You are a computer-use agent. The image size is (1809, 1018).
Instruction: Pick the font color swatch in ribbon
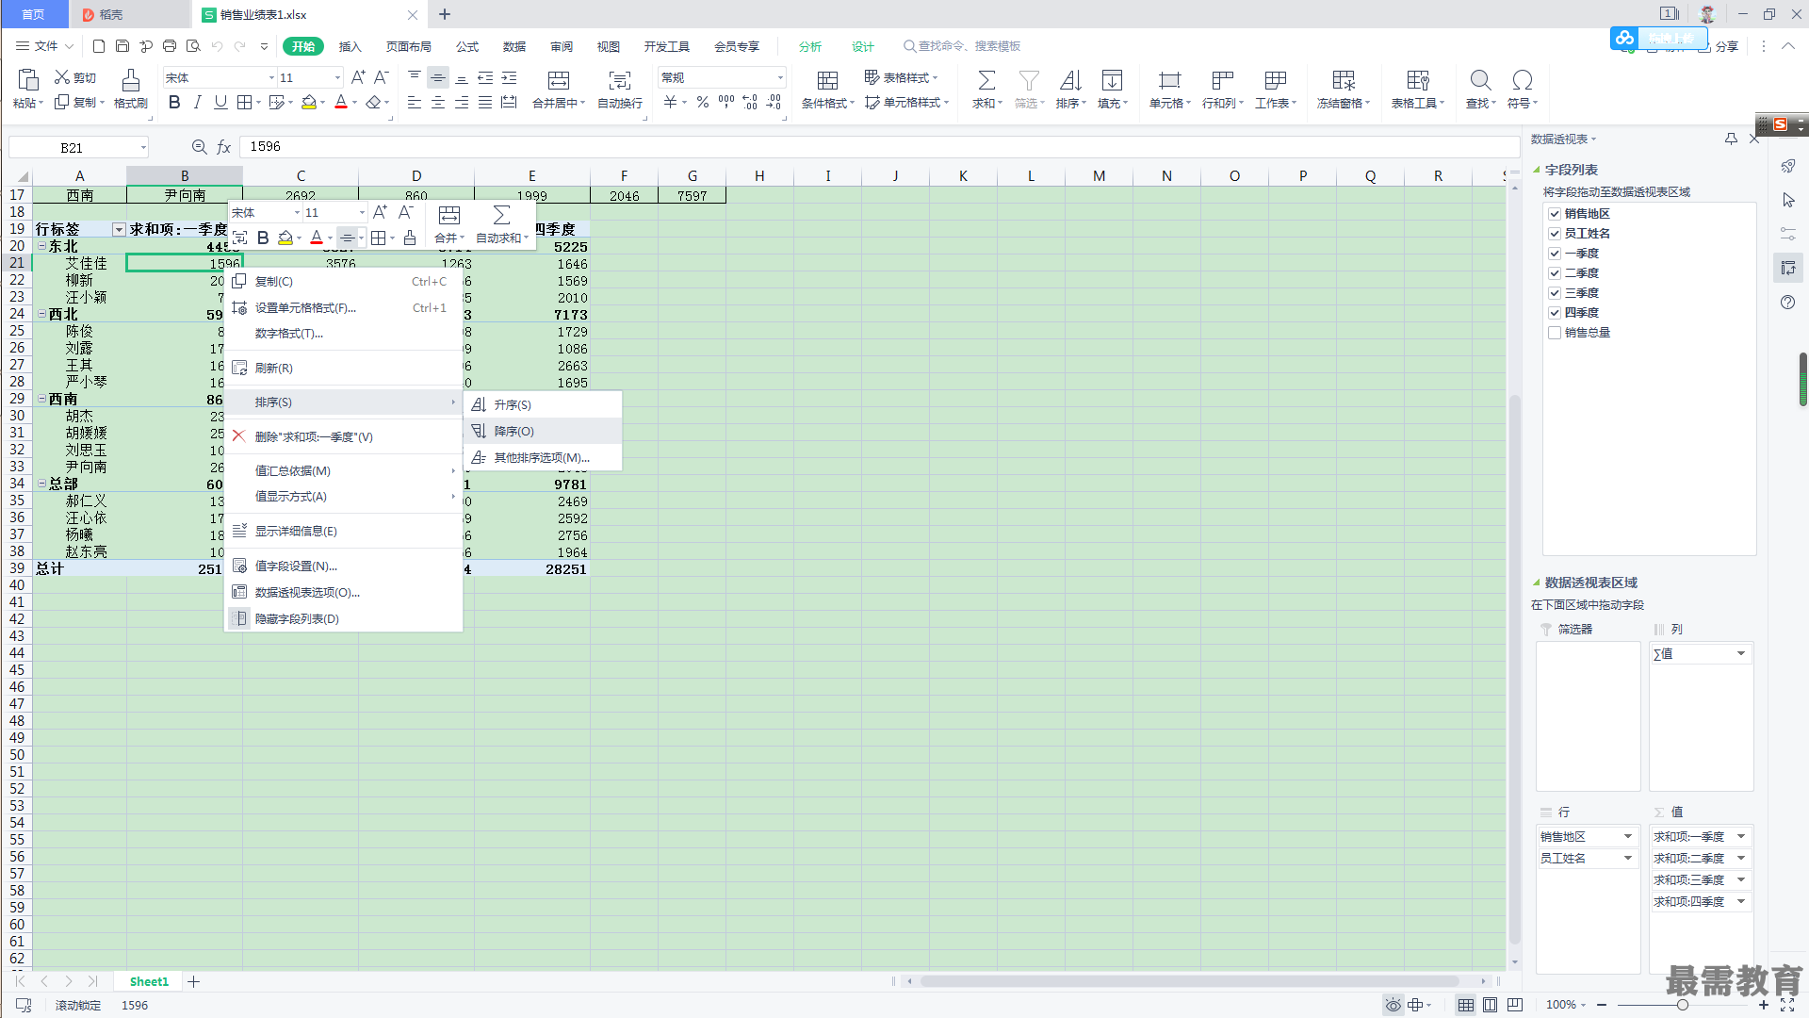341,102
